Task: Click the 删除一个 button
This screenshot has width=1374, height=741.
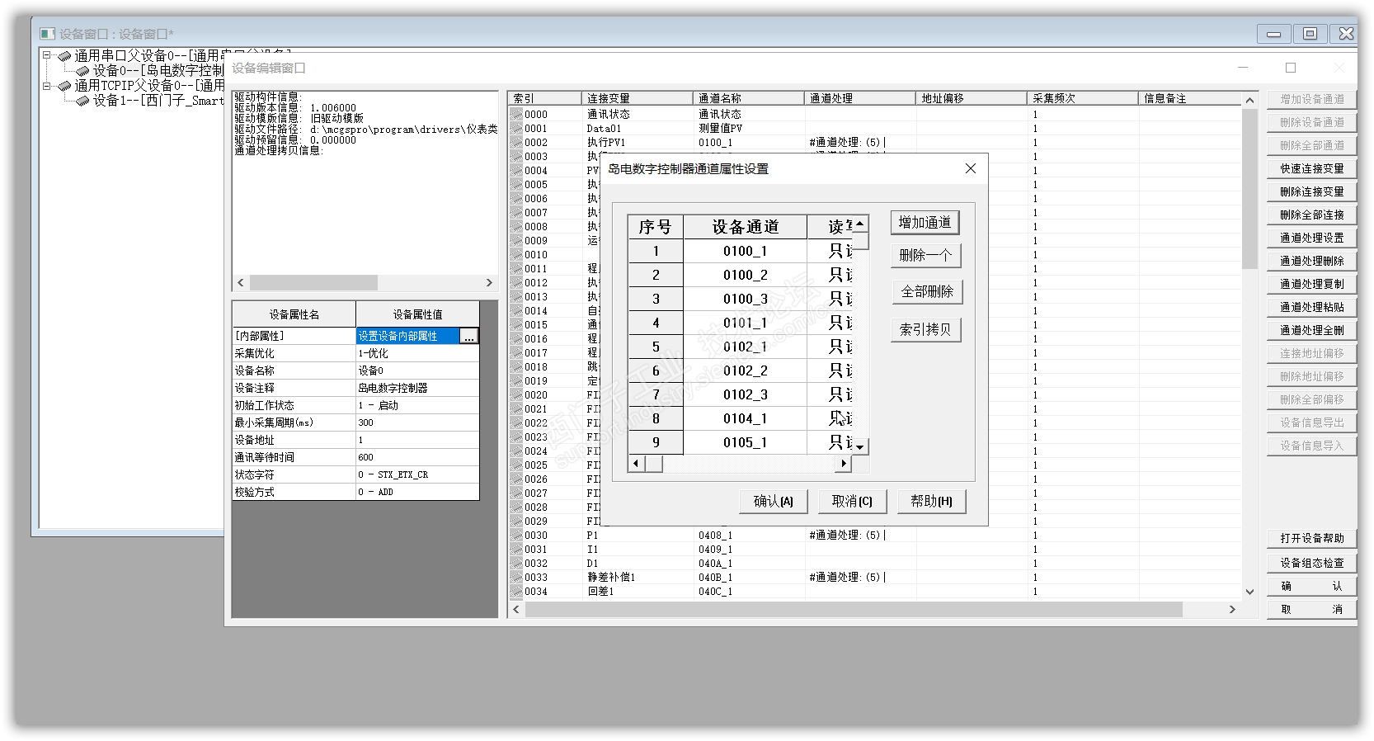Action: 925,255
